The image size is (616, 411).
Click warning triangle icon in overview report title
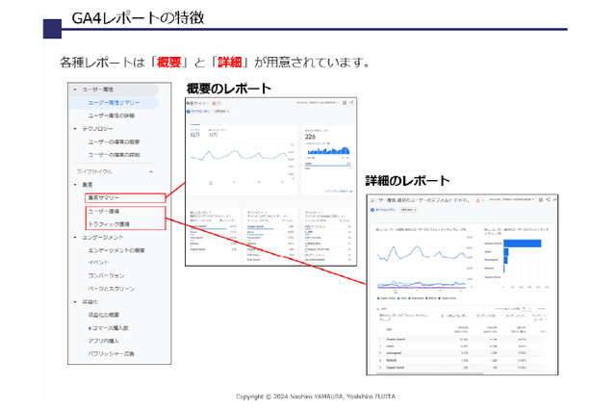point(214,103)
